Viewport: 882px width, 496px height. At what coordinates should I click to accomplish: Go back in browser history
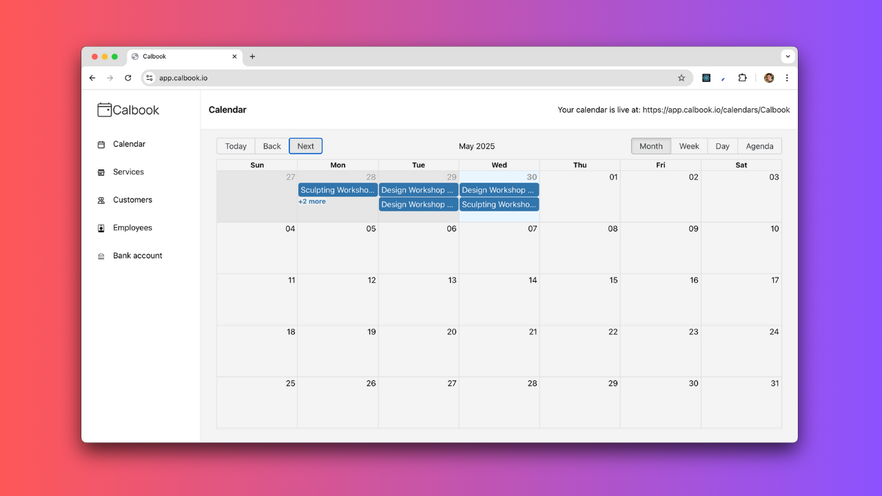click(92, 78)
